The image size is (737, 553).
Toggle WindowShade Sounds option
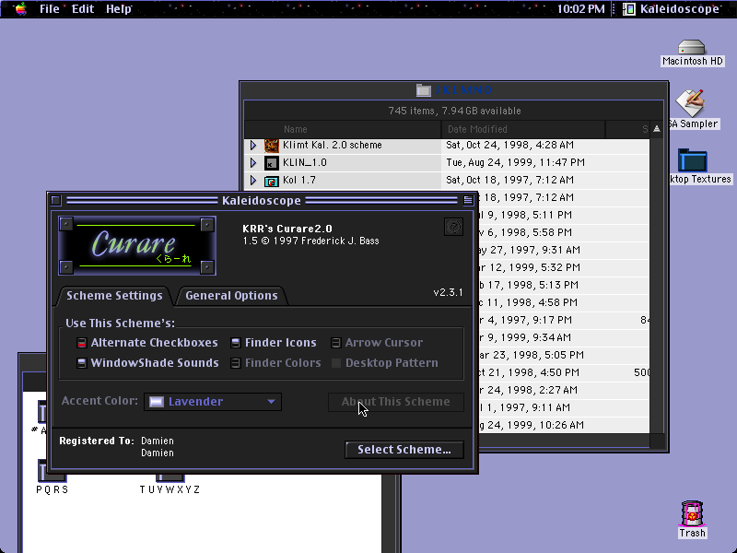[82, 363]
